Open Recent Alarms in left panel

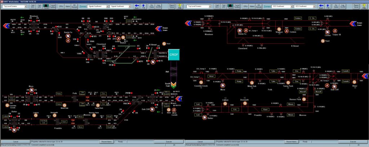coord(106,142)
